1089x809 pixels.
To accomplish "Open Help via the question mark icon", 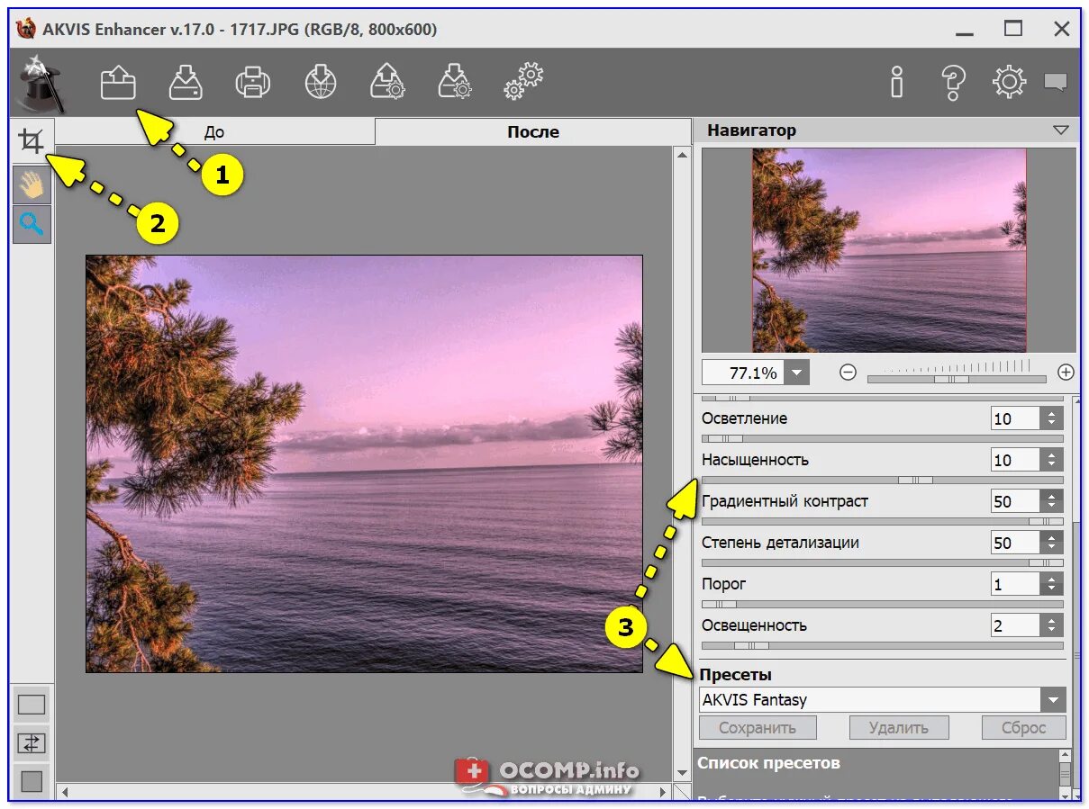I will pyautogui.click(x=953, y=83).
